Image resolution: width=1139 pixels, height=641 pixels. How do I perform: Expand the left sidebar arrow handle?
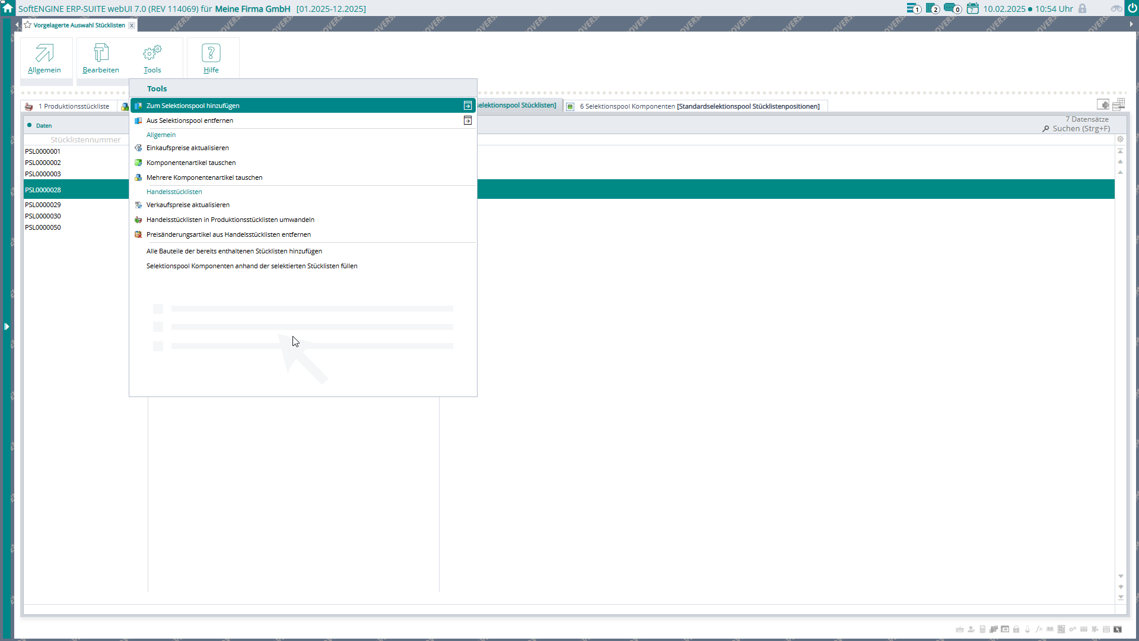pos(7,326)
